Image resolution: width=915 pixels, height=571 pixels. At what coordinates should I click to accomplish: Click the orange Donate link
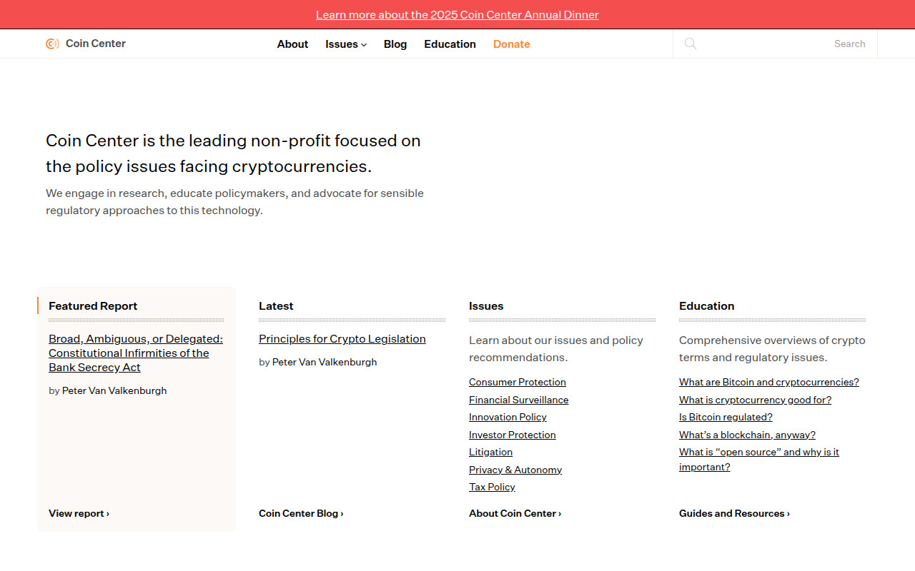point(511,44)
